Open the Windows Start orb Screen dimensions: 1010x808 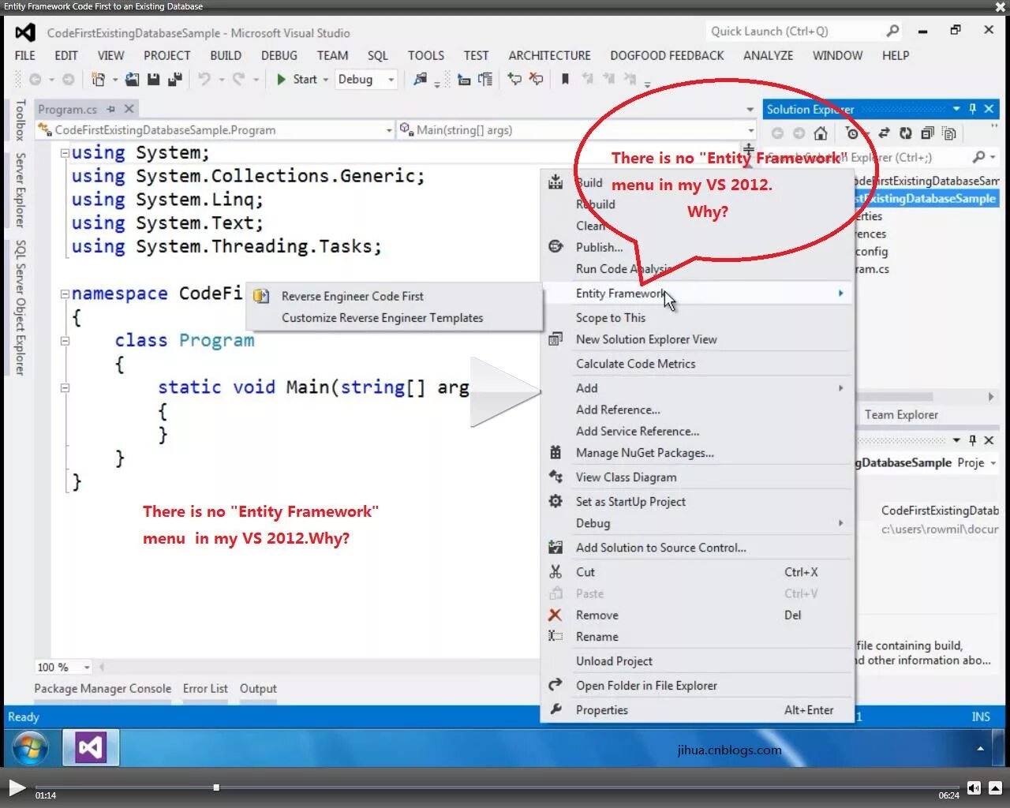click(31, 748)
